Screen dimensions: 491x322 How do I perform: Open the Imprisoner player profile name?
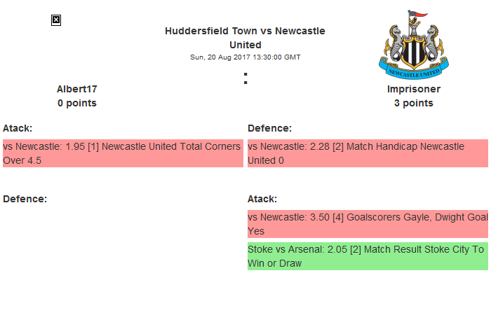(414, 89)
